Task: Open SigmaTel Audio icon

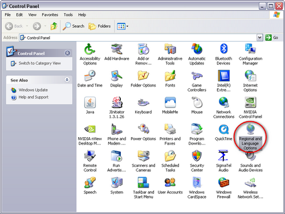Action: click(223, 156)
